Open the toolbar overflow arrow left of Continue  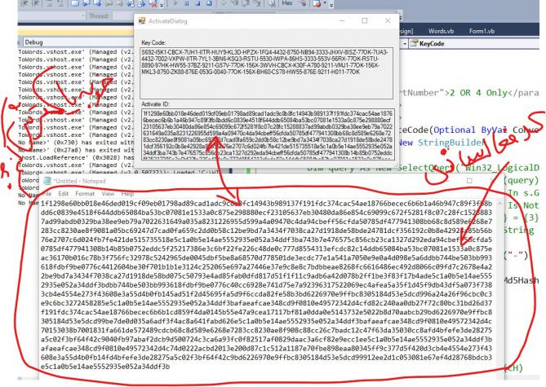[x=162, y=5]
